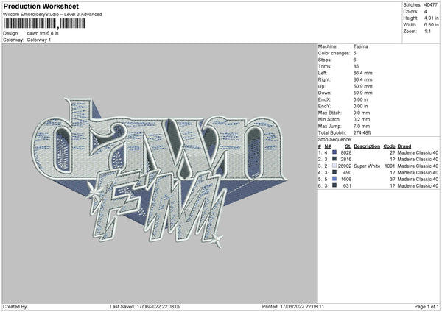Viewport: 442px width, 312px height.
Task: Pick the Super White color swatch
Action: [334, 166]
